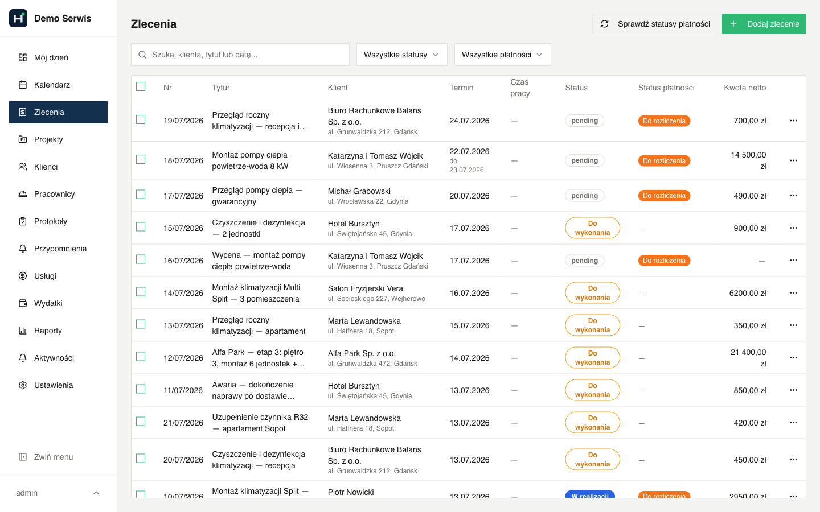Click the Wydatki wallet icon
Viewport: 820px width, 512px height.
23,303
